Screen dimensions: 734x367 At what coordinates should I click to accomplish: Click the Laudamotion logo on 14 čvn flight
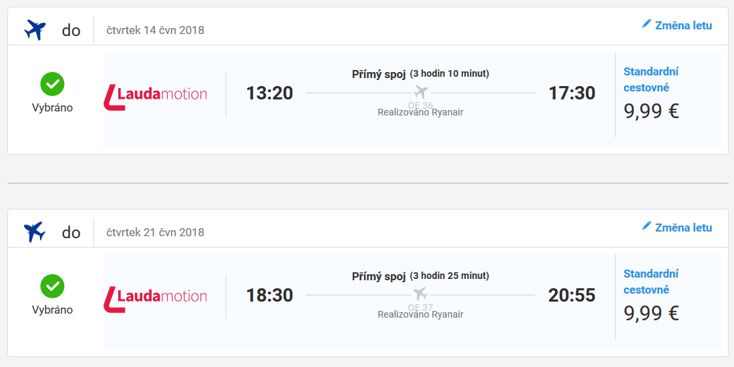[156, 97]
